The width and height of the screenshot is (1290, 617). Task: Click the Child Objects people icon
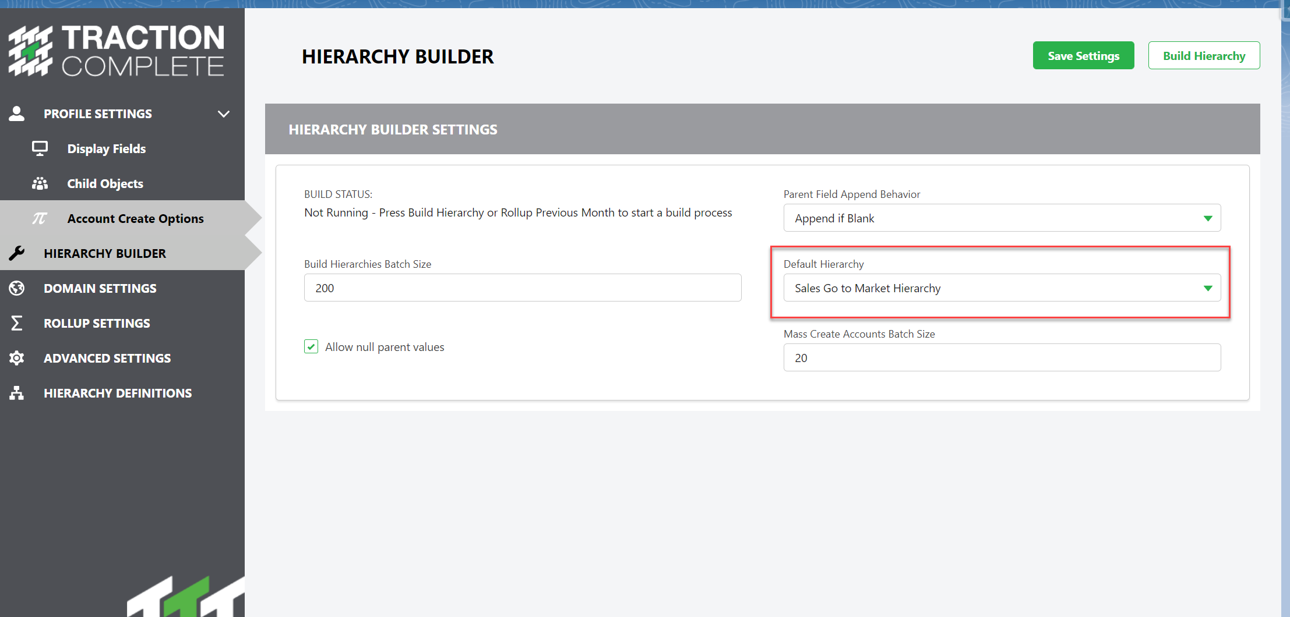40,183
